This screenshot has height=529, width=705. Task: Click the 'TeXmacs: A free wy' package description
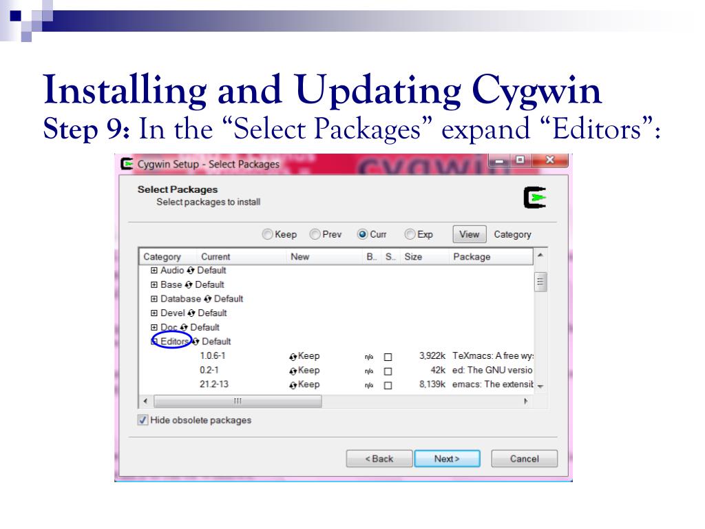493,356
